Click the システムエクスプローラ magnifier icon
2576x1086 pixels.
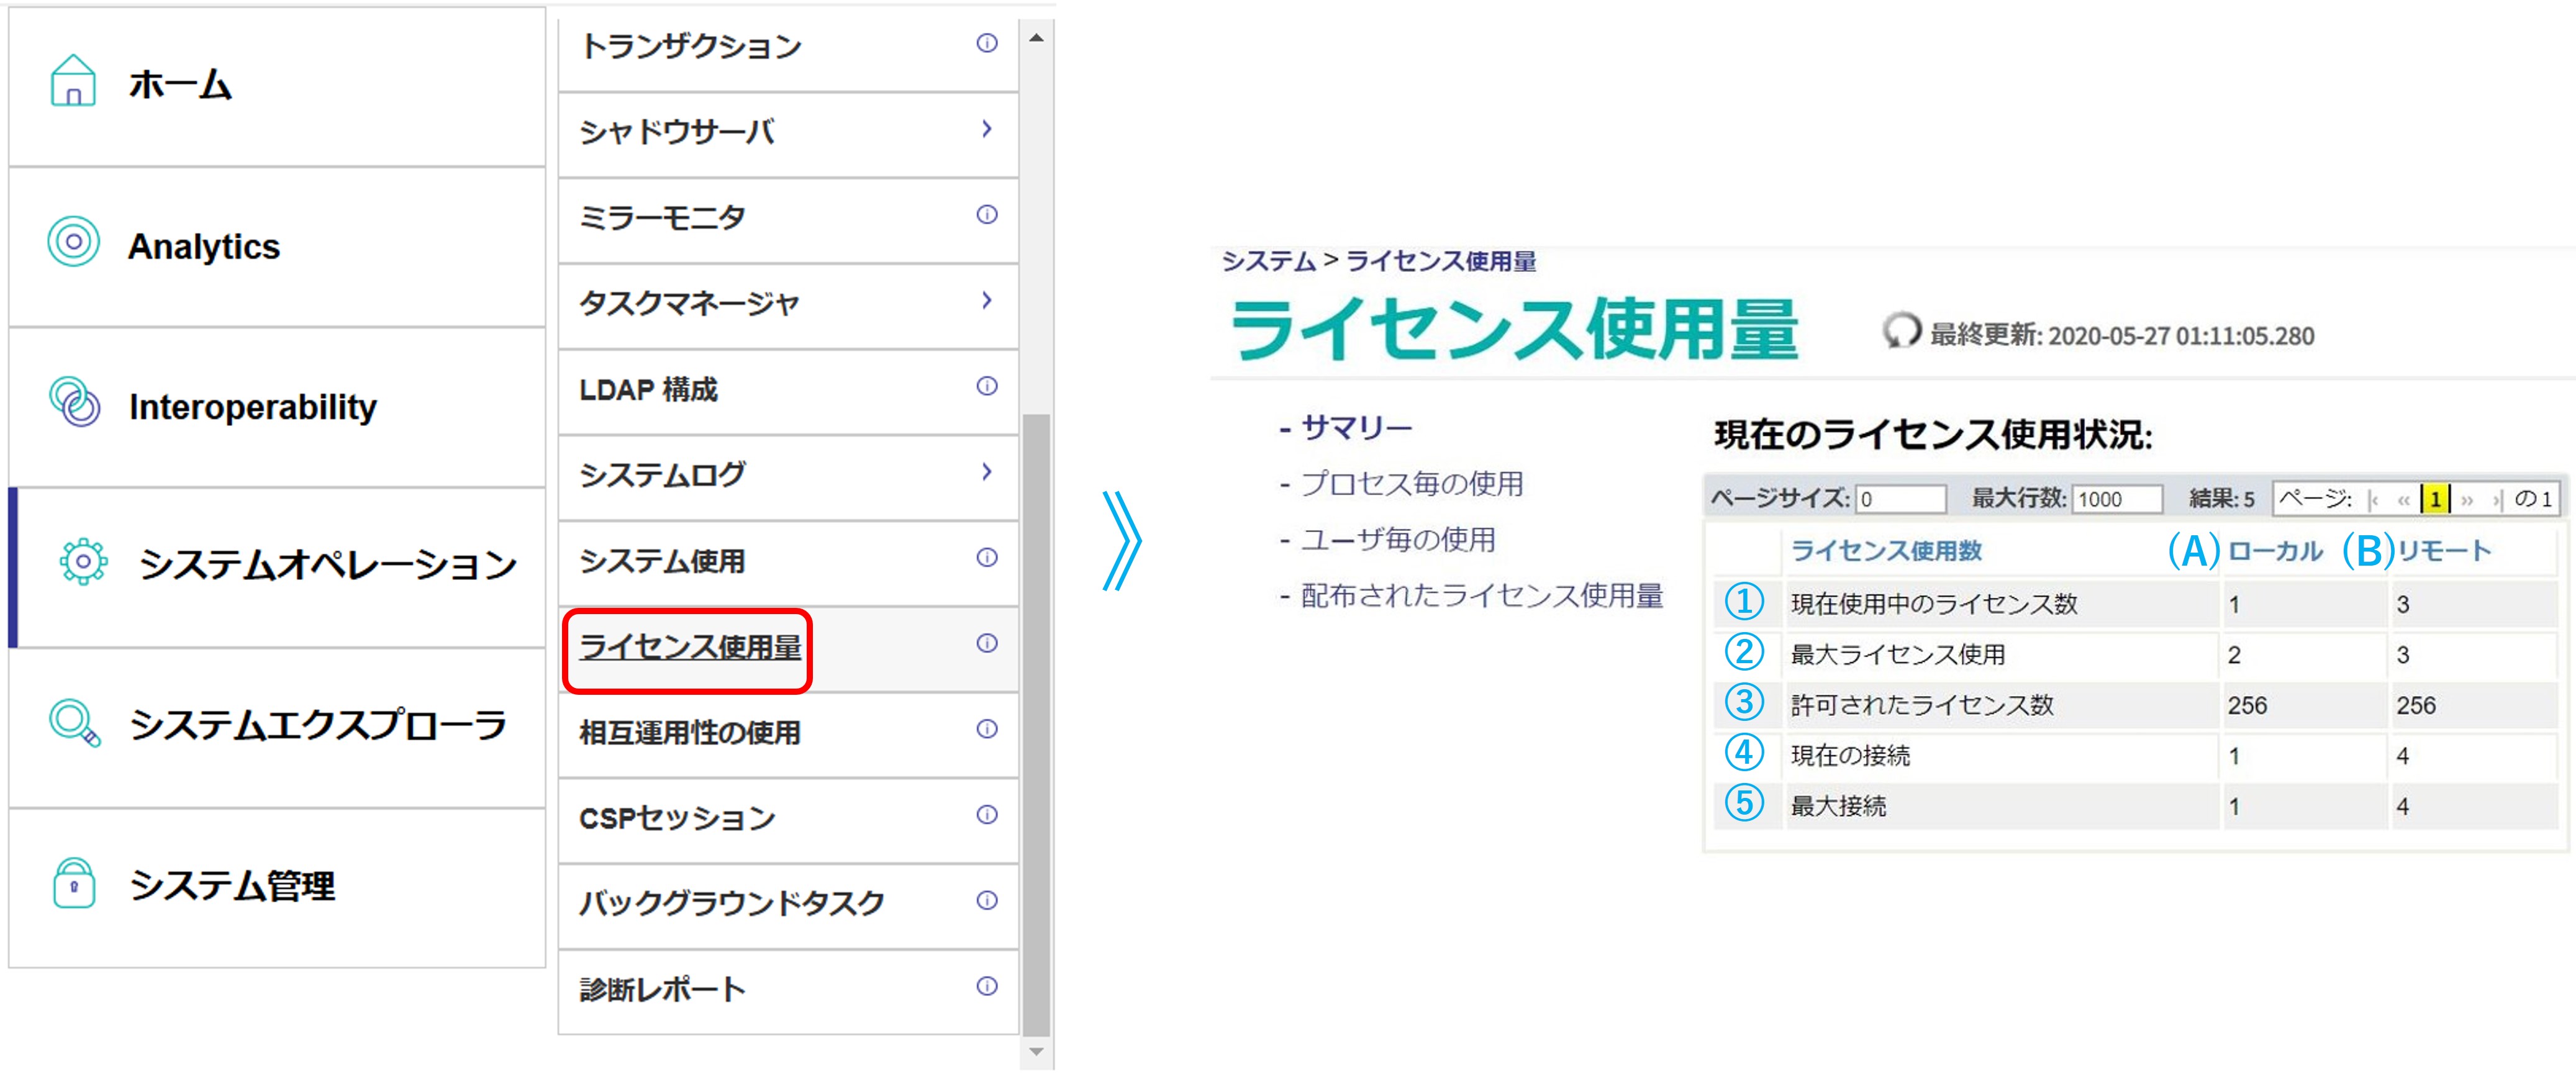[75, 722]
